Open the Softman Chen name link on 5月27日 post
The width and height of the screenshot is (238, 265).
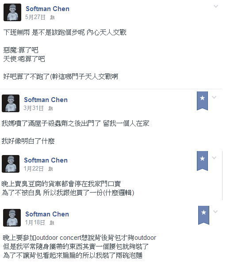point(47,9)
